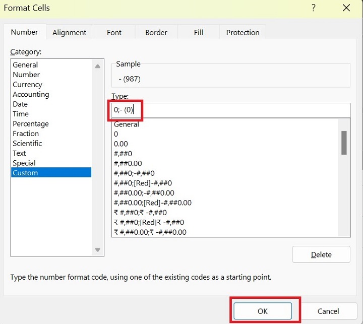Delete the selected custom format
The image size is (363, 324).
coord(321,254)
